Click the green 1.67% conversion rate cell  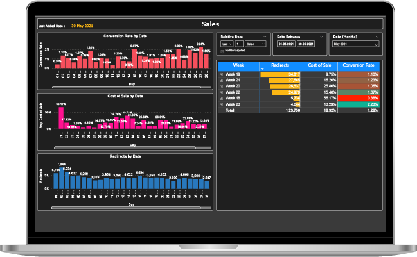[359, 92]
